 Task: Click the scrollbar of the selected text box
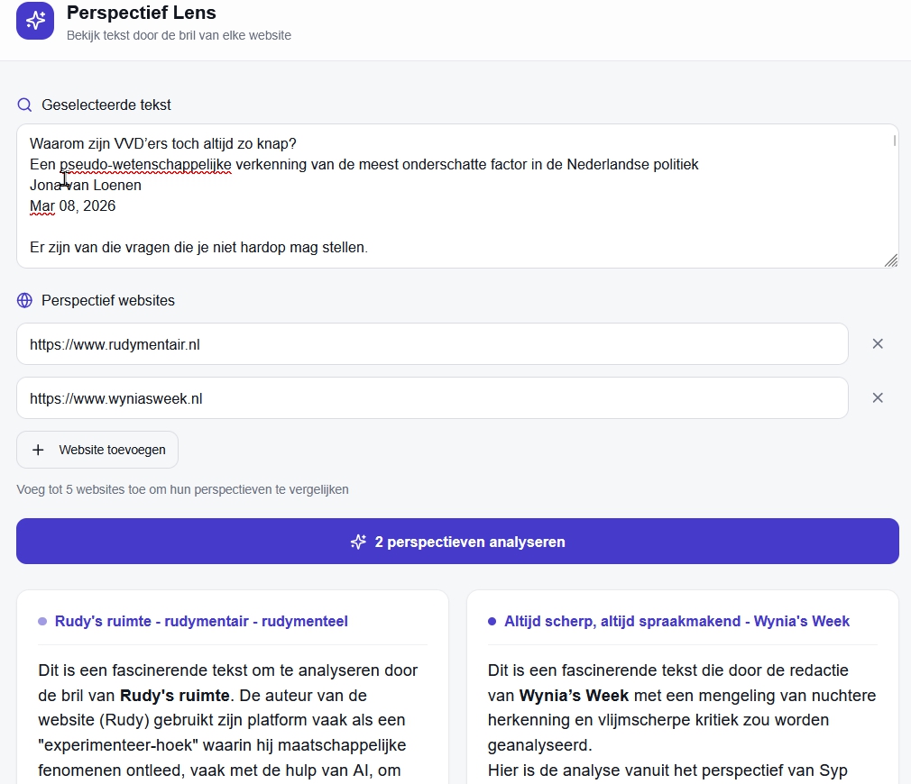(x=894, y=141)
